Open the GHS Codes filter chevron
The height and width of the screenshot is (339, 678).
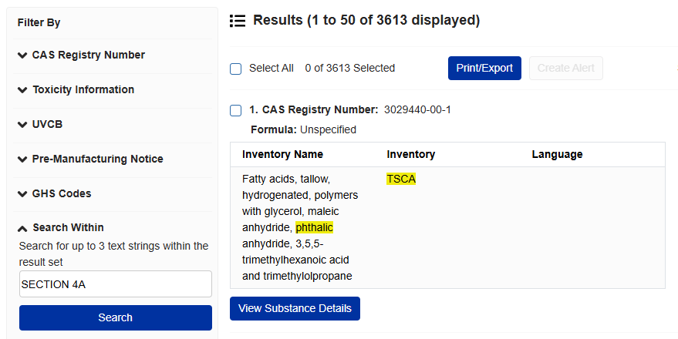22,194
